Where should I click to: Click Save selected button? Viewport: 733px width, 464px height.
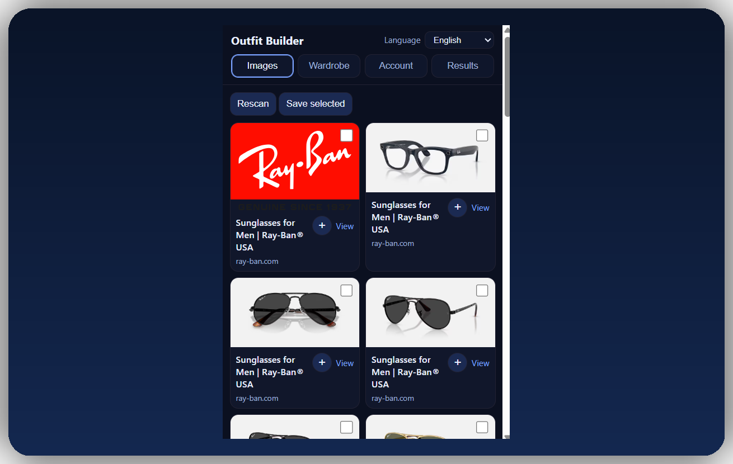tap(316, 104)
